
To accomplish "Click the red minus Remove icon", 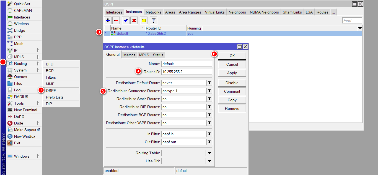I will point(116,20).
